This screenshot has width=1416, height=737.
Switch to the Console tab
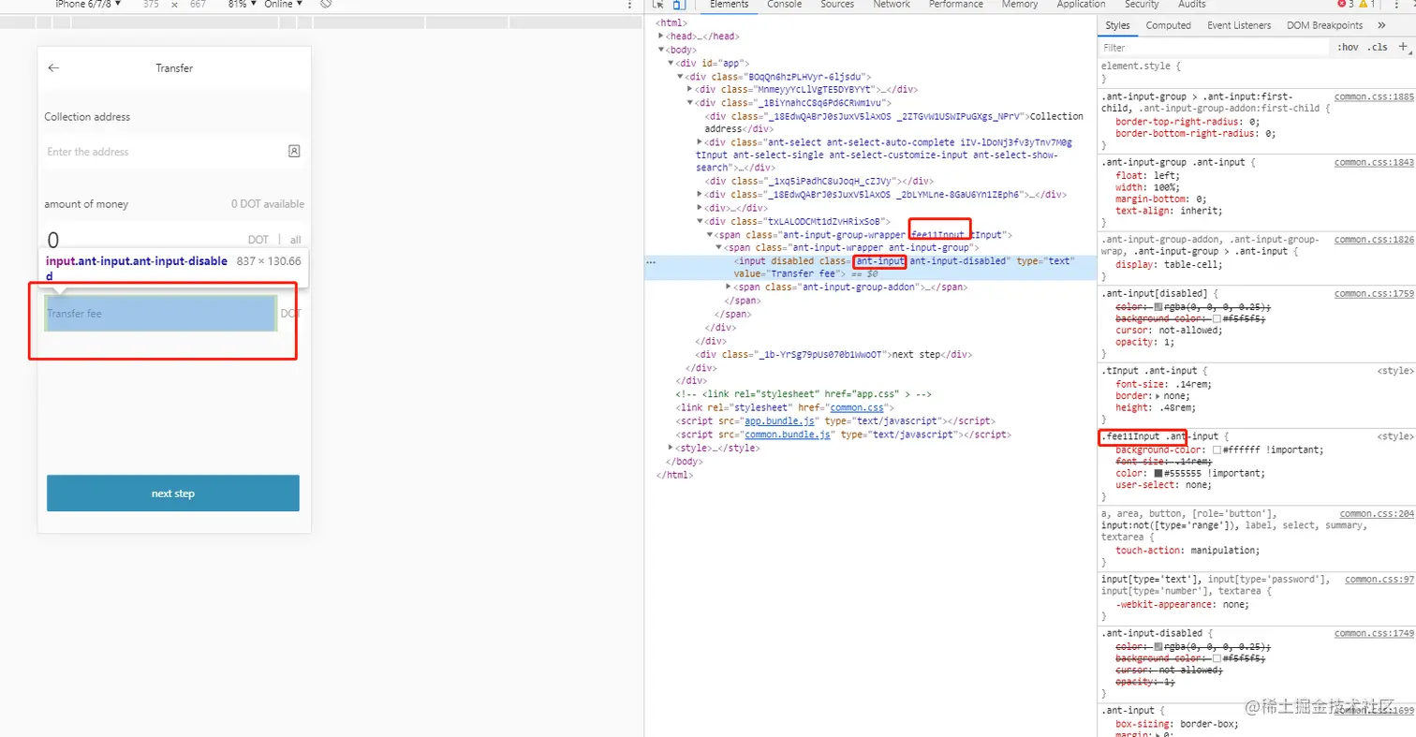coord(784,5)
